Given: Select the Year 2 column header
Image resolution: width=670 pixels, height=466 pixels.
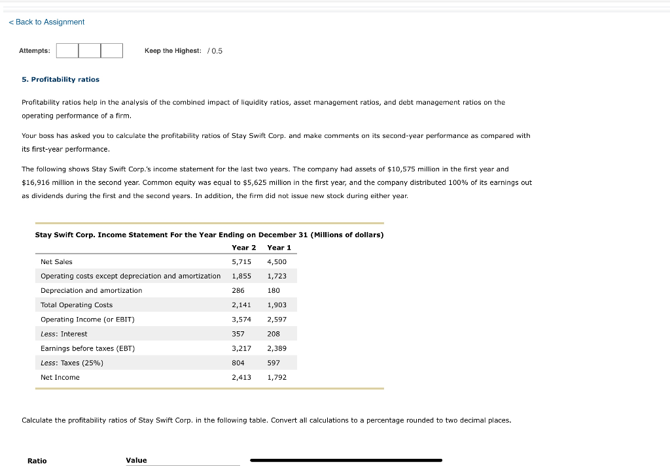Looking at the screenshot, I should pos(243,247).
